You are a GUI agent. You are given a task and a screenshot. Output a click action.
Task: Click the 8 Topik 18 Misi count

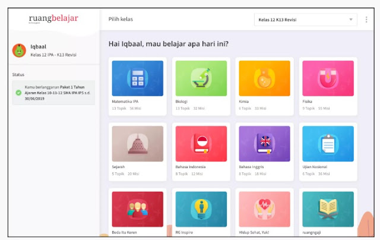click(252, 174)
